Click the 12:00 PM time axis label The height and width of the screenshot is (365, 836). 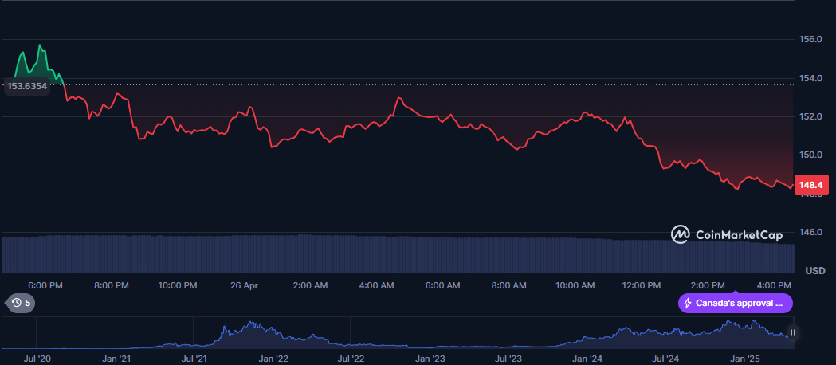click(x=642, y=285)
